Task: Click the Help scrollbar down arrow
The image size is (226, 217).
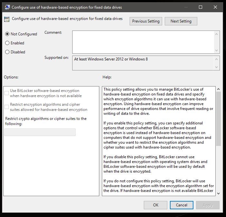Action: [218, 194]
